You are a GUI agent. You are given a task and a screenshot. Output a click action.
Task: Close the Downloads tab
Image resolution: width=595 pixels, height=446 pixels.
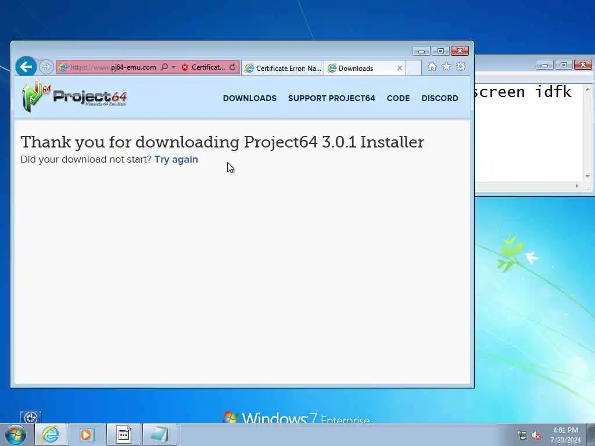tap(400, 69)
